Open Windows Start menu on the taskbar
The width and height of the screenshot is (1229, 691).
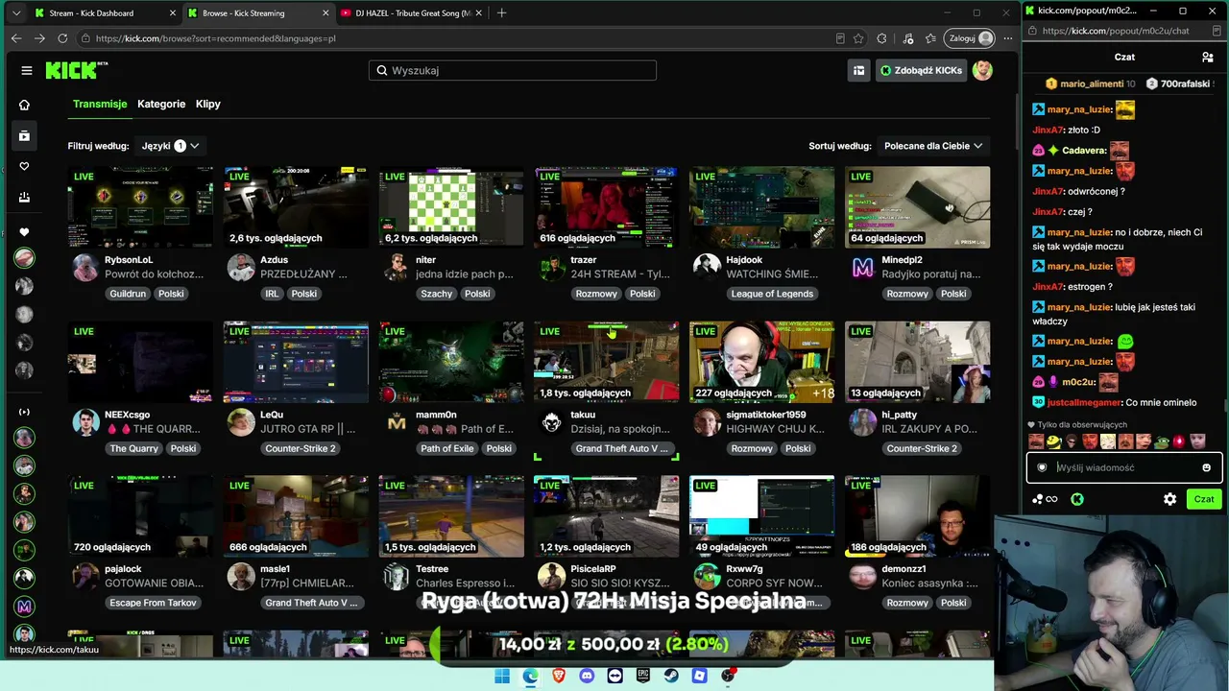(x=502, y=676)
